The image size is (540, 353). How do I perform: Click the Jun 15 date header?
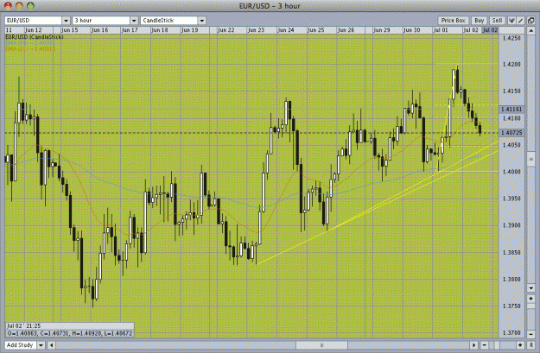(x=70, y=30)
